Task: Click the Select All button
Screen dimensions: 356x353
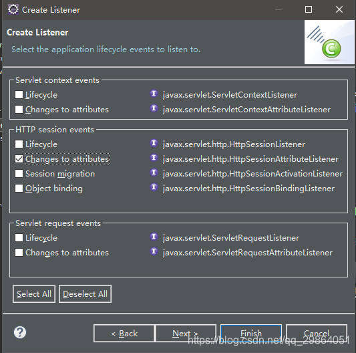Action: [34, 294]
